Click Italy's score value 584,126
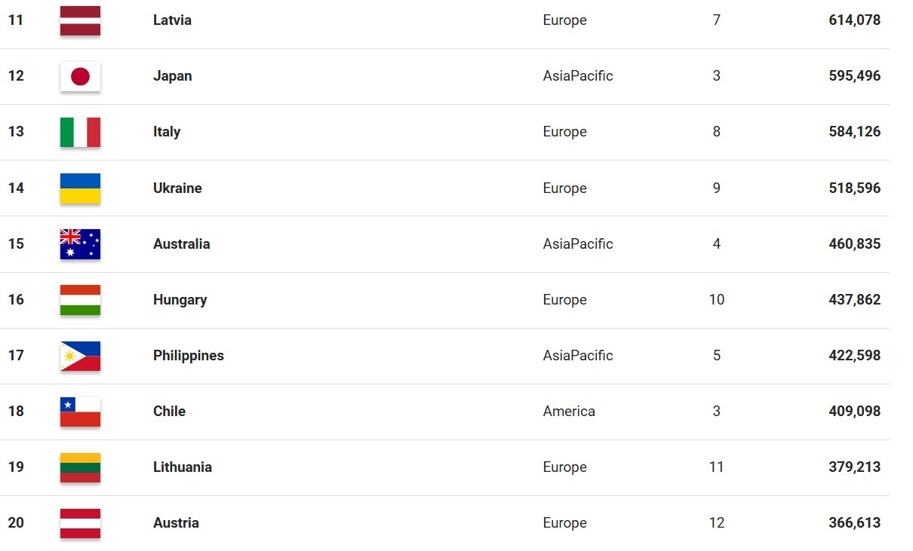Screen dimensions: 913x551 coord(854,132)
